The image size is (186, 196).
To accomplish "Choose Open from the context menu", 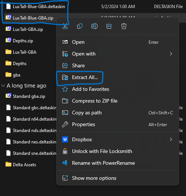I will point(118,42).
